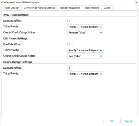This screenshot has width=139, height=126.
Task: Click the Device Outage Ticket Priority combo text
Action: click(x=83, y=74)
